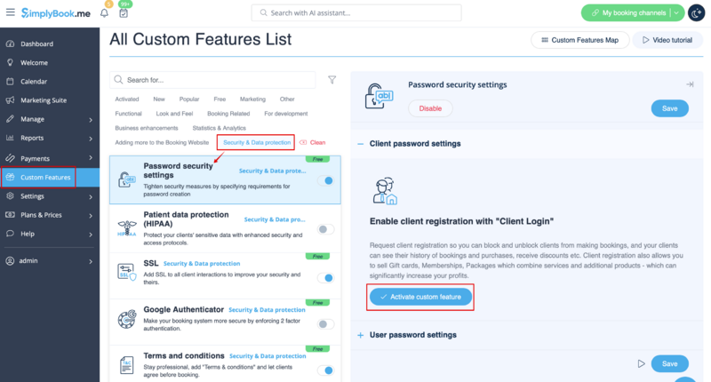
Task: Filter by the Other tag
Action: pyautogui.click(x=287, y=99)
